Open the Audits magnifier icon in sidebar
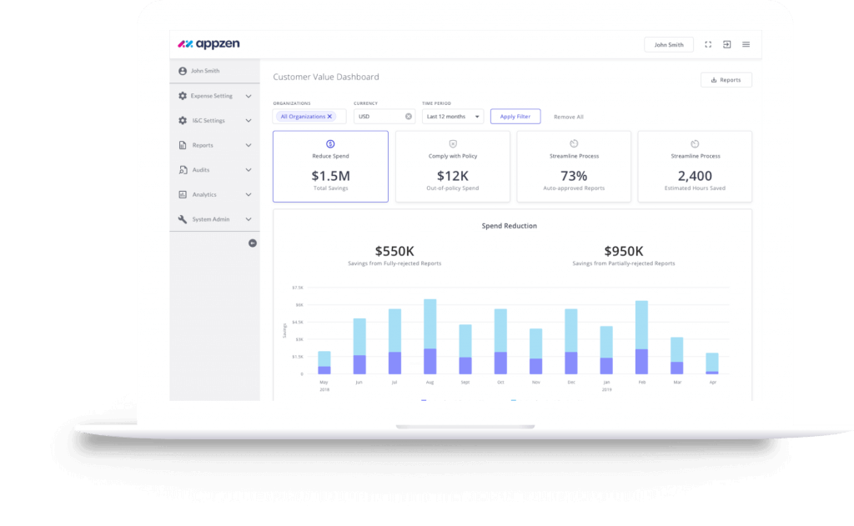Image resolution: width=854 pixels, height=526 pixels. (x=182, y=169)
